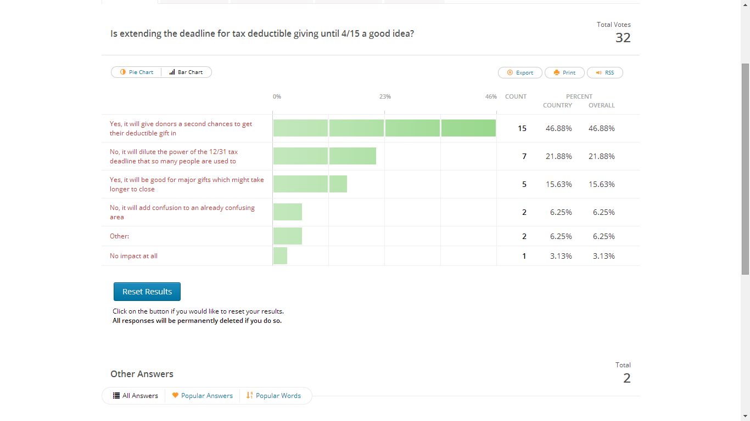Show the Popular Answers tab

(x=206, y=396)
